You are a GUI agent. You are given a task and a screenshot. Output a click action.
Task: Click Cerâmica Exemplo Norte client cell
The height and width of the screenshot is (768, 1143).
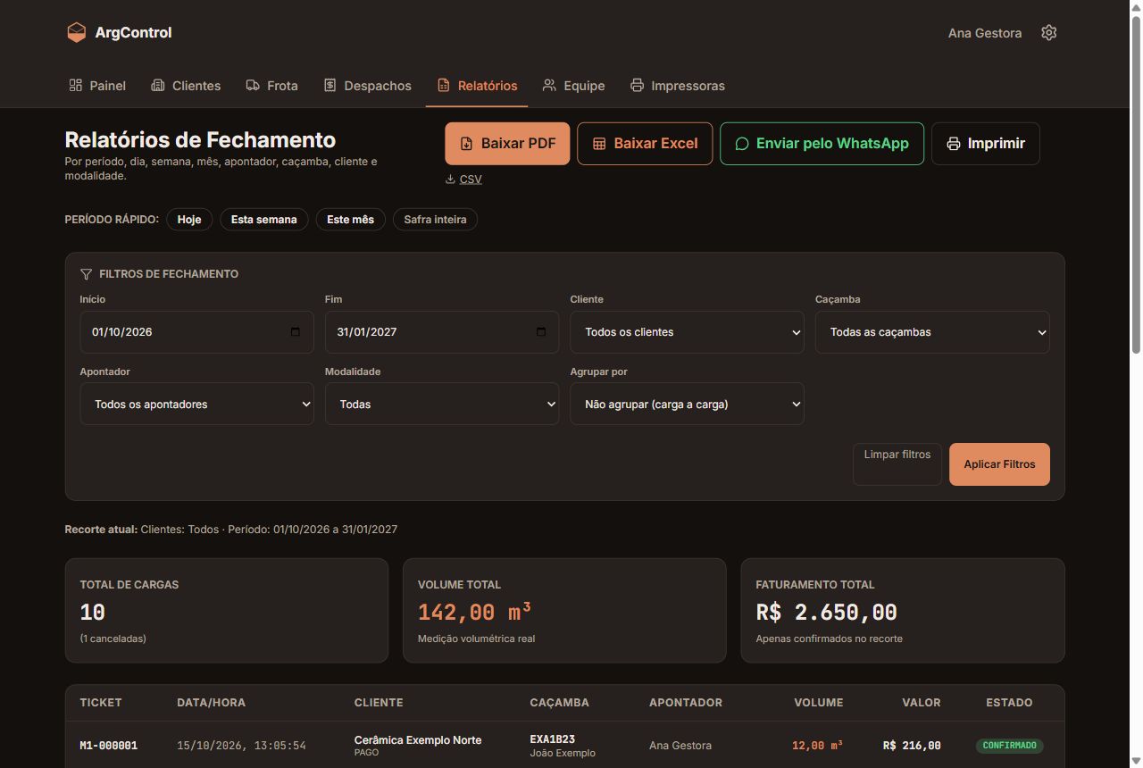pos(418,740)
